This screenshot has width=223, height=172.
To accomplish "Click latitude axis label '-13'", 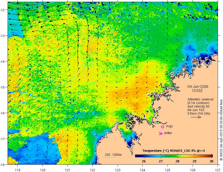I will (x=3, y=36).
